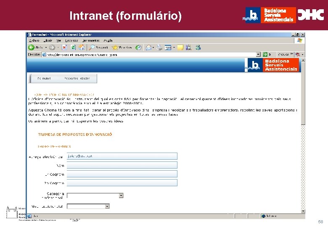Open the History clock icon
Viewport: 328px width, 227px height.
click(x=138, y=48)
